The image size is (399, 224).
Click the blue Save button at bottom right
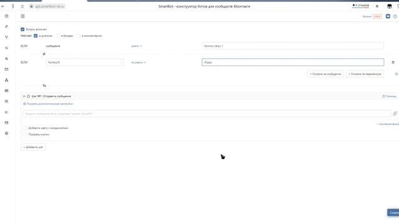tap(393, 213)
